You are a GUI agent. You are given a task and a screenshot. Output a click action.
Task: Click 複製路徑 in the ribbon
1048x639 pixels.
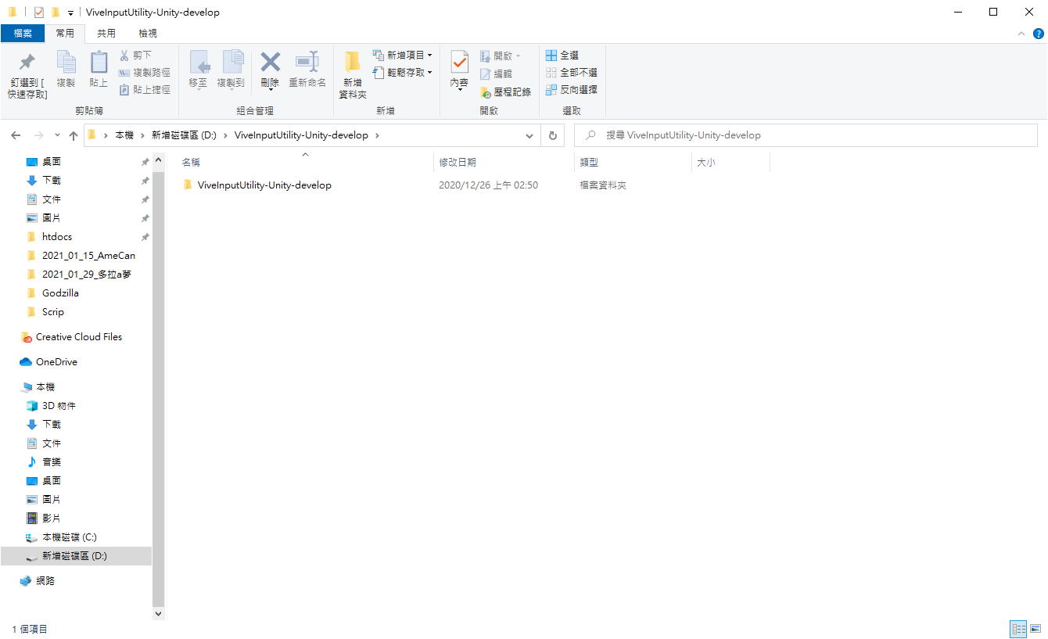[145, 73]
